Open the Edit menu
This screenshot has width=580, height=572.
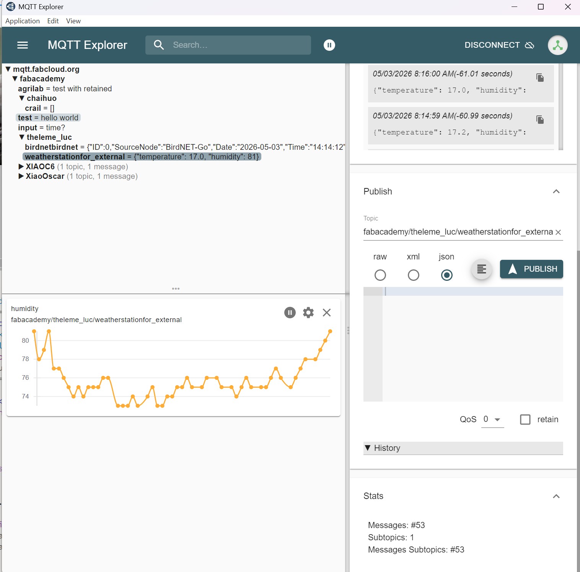[x=53, y=21]
